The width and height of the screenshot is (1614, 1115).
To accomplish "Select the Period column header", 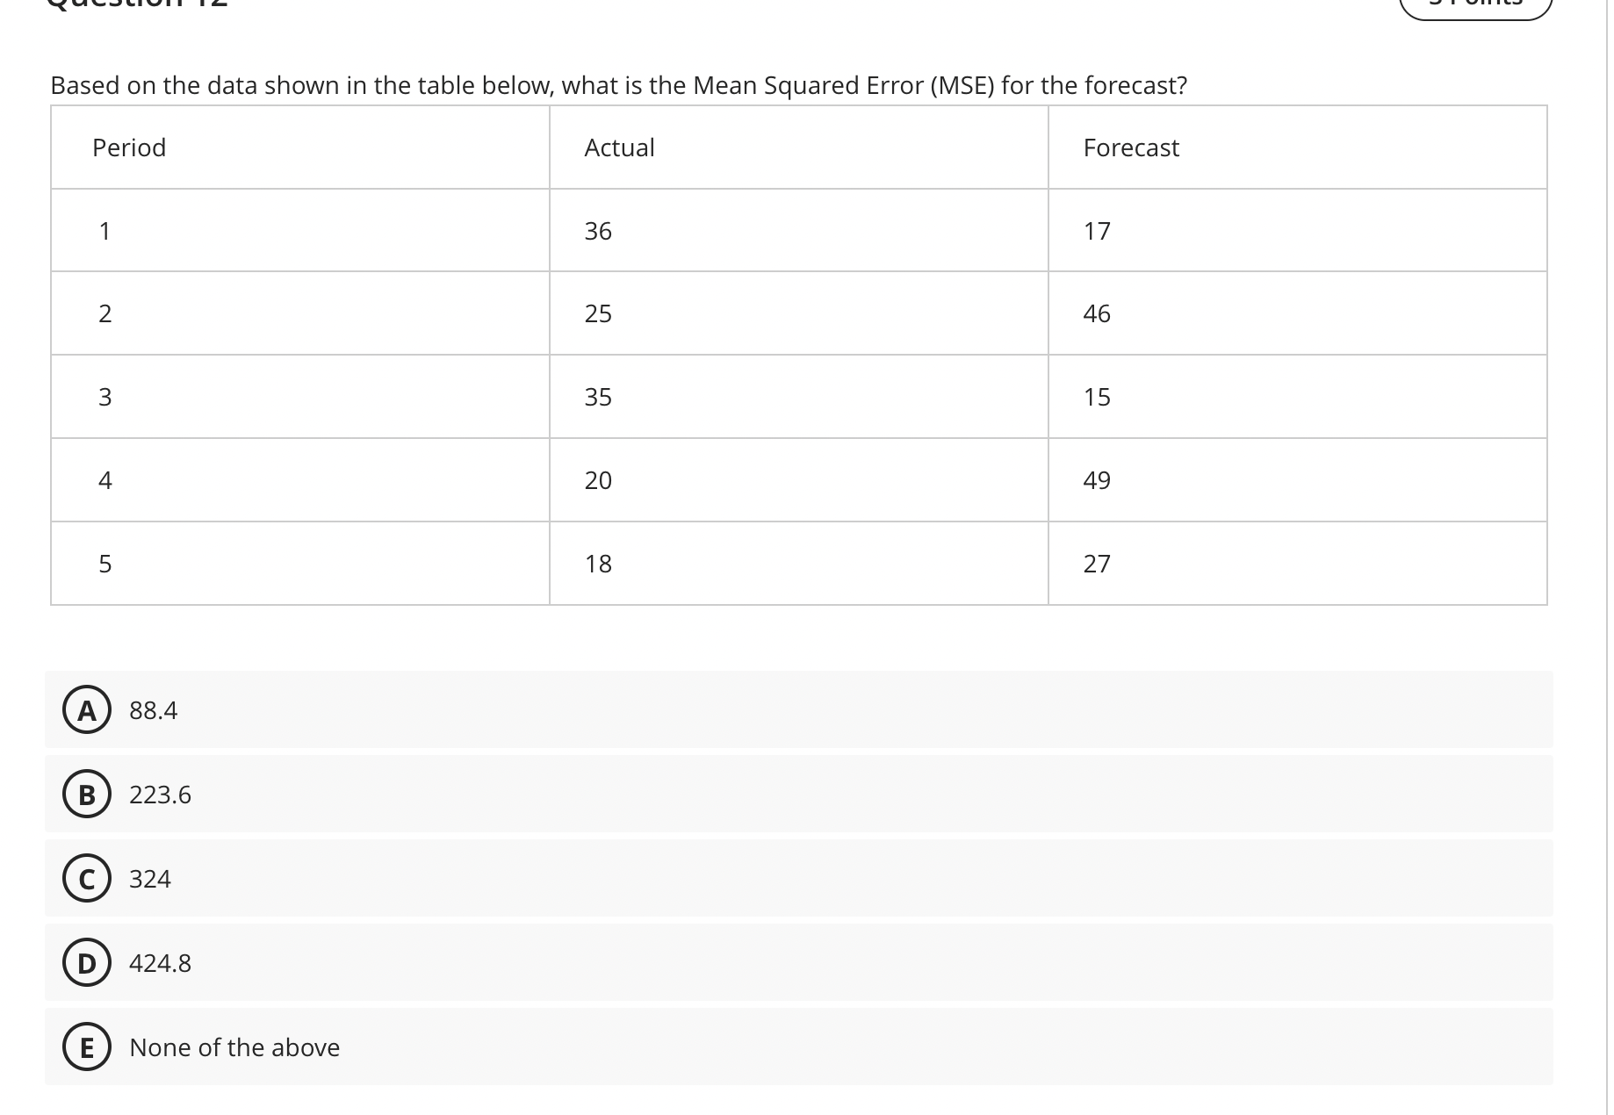I will point(128,147).
